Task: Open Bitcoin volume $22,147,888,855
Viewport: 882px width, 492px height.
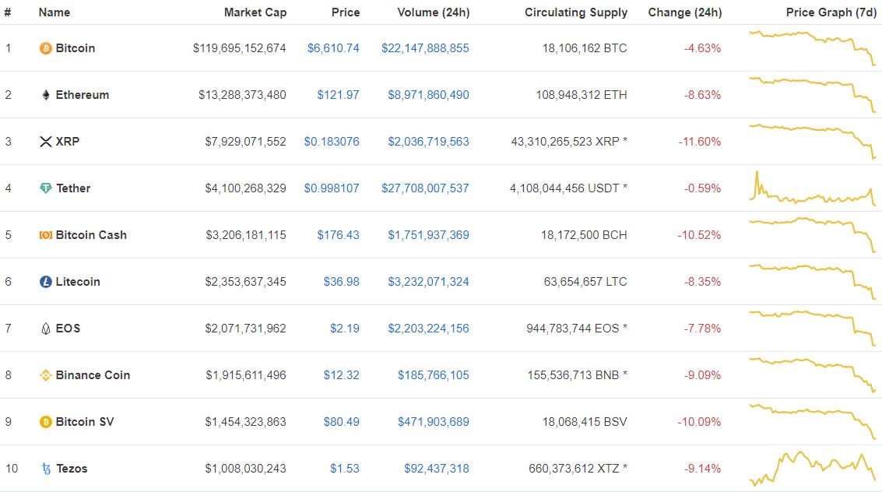Action: coord(425,48)
